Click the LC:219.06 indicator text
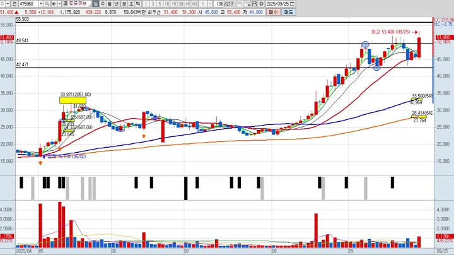The height and width of the screenshot is (255, 454). [x=444, y=20]
